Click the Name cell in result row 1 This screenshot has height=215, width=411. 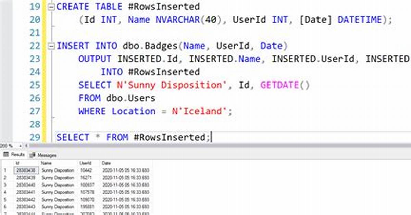pyautogui.click(x=58, y=170)
